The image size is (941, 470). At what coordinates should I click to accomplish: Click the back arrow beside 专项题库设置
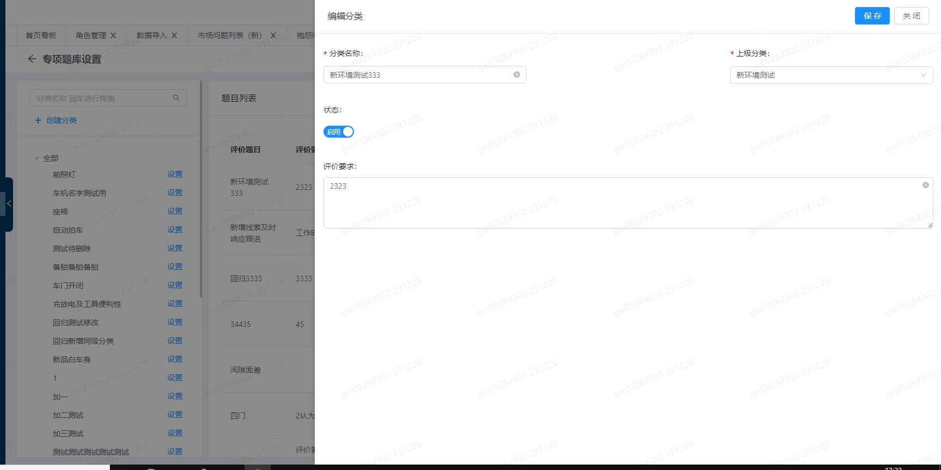(x=32, y=59)
